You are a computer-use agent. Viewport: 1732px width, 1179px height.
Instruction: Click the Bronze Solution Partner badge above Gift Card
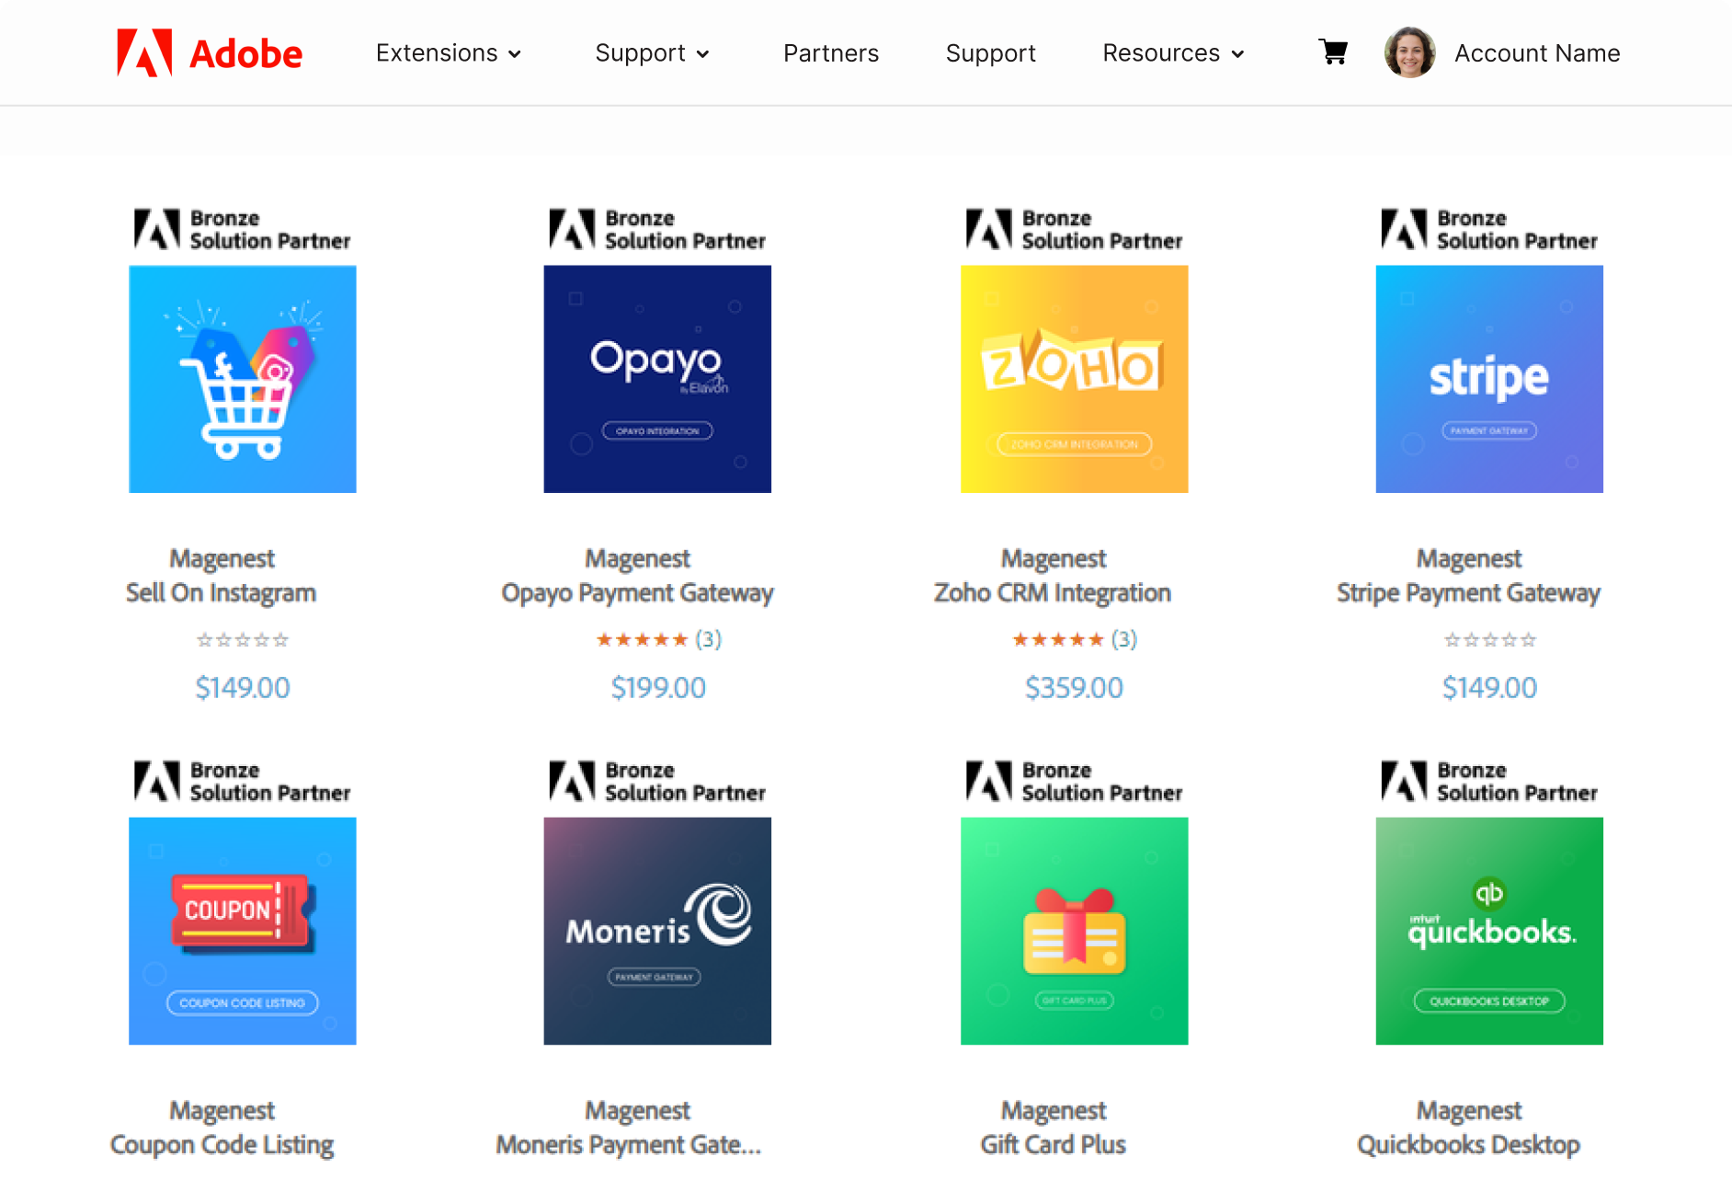tap(1074, 782)
